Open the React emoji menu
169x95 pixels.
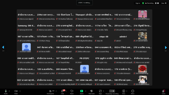(72, 92)
